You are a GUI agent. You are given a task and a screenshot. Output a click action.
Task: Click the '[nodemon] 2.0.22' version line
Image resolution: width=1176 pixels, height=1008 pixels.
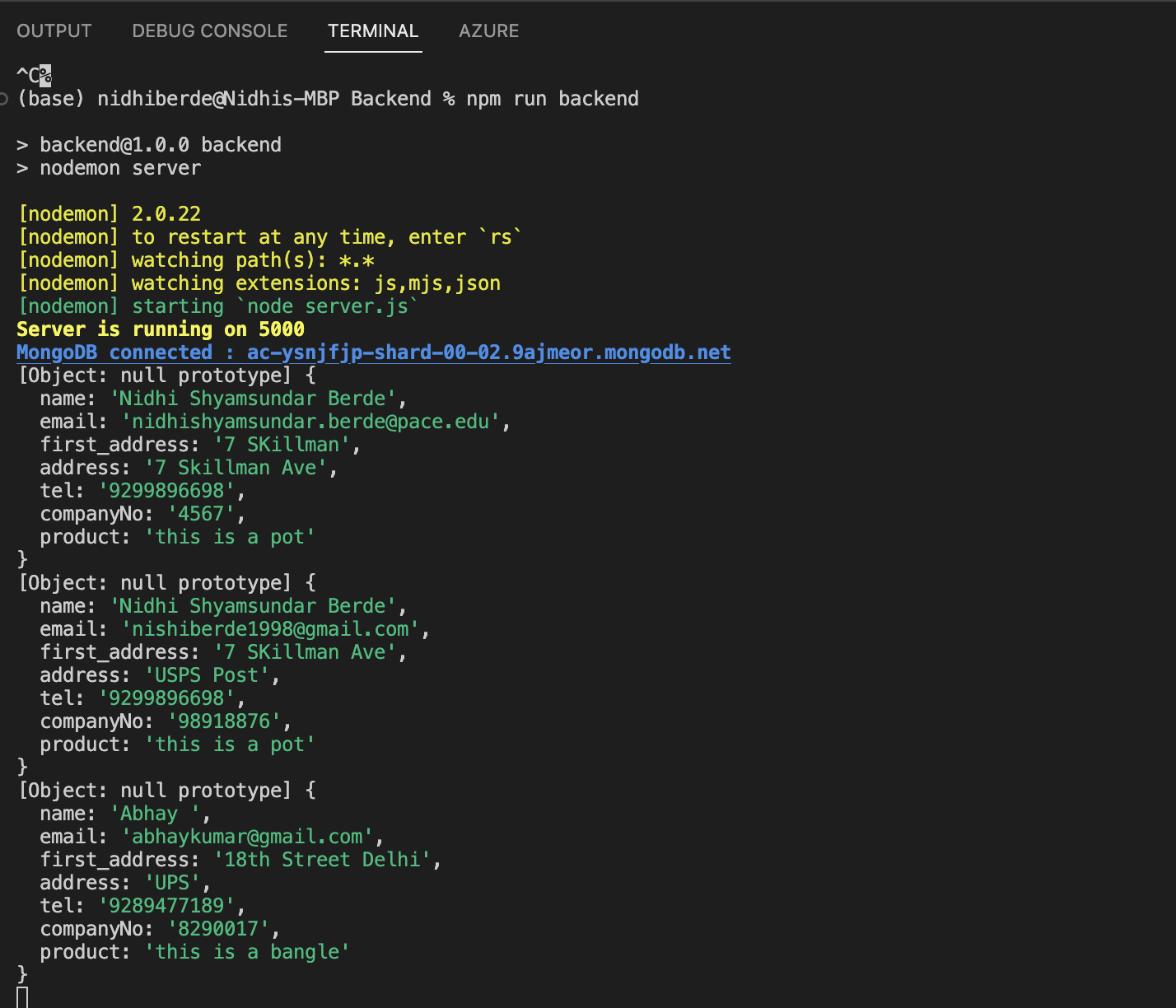[x=110, y=214]
